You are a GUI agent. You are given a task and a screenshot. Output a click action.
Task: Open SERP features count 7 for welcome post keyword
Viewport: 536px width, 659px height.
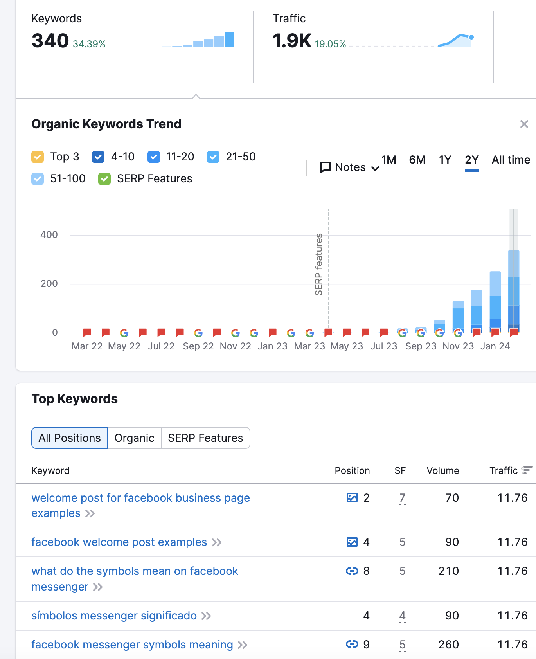pos(402,498)
